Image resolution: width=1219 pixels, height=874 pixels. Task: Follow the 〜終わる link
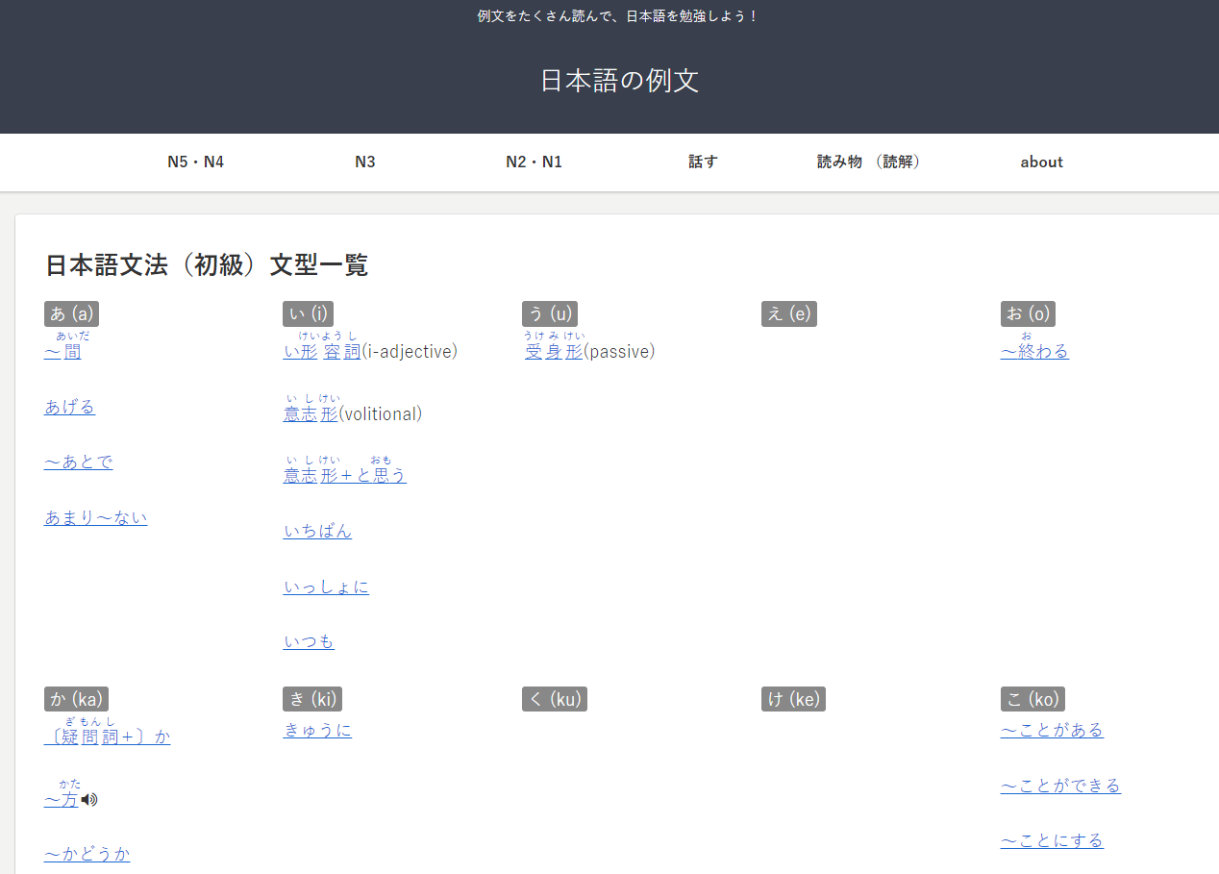pyautogui.click(x=1034, y=352)
